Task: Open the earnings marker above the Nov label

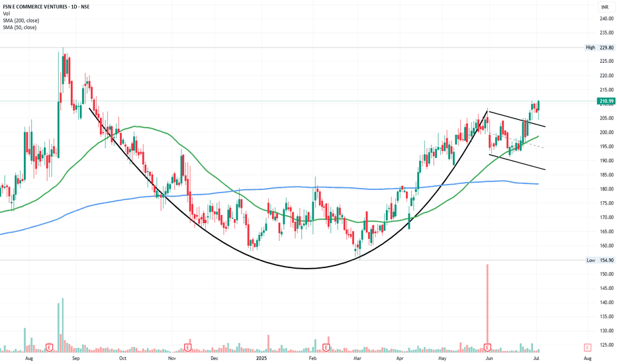Action: 188,347
